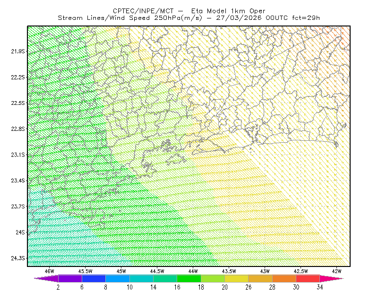Click the magenta right arrow of the colorbar
378x292 pixels.
click(332, 278)
